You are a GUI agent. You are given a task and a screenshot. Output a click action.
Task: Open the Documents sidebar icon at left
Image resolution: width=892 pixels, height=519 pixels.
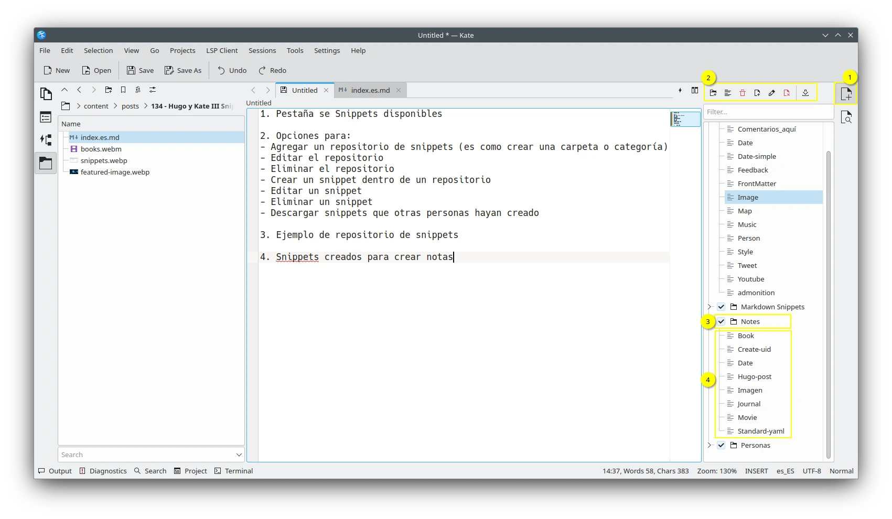pos(46,94)
